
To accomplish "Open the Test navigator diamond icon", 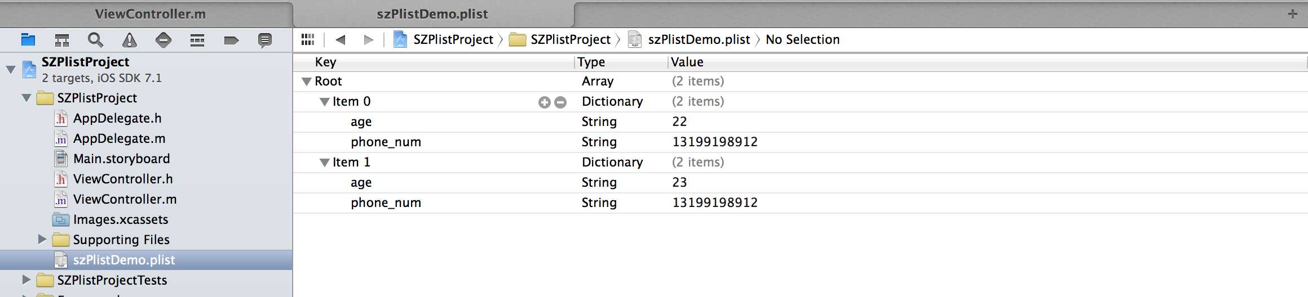I will (x=163, y=40).
